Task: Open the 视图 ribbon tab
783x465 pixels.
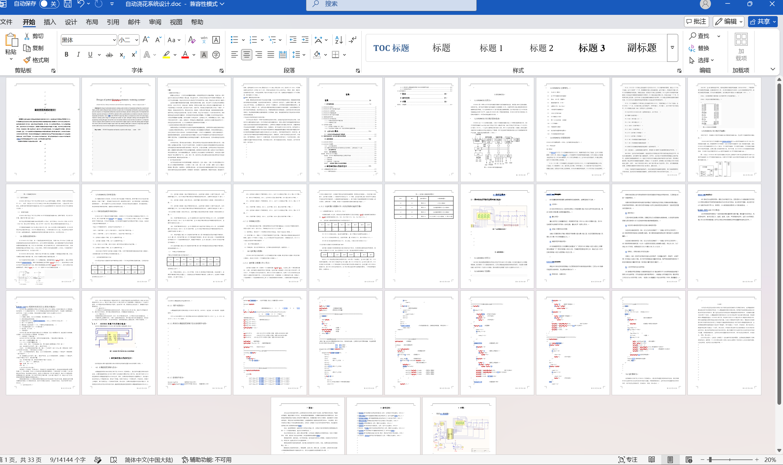Action: pos(176,22)
